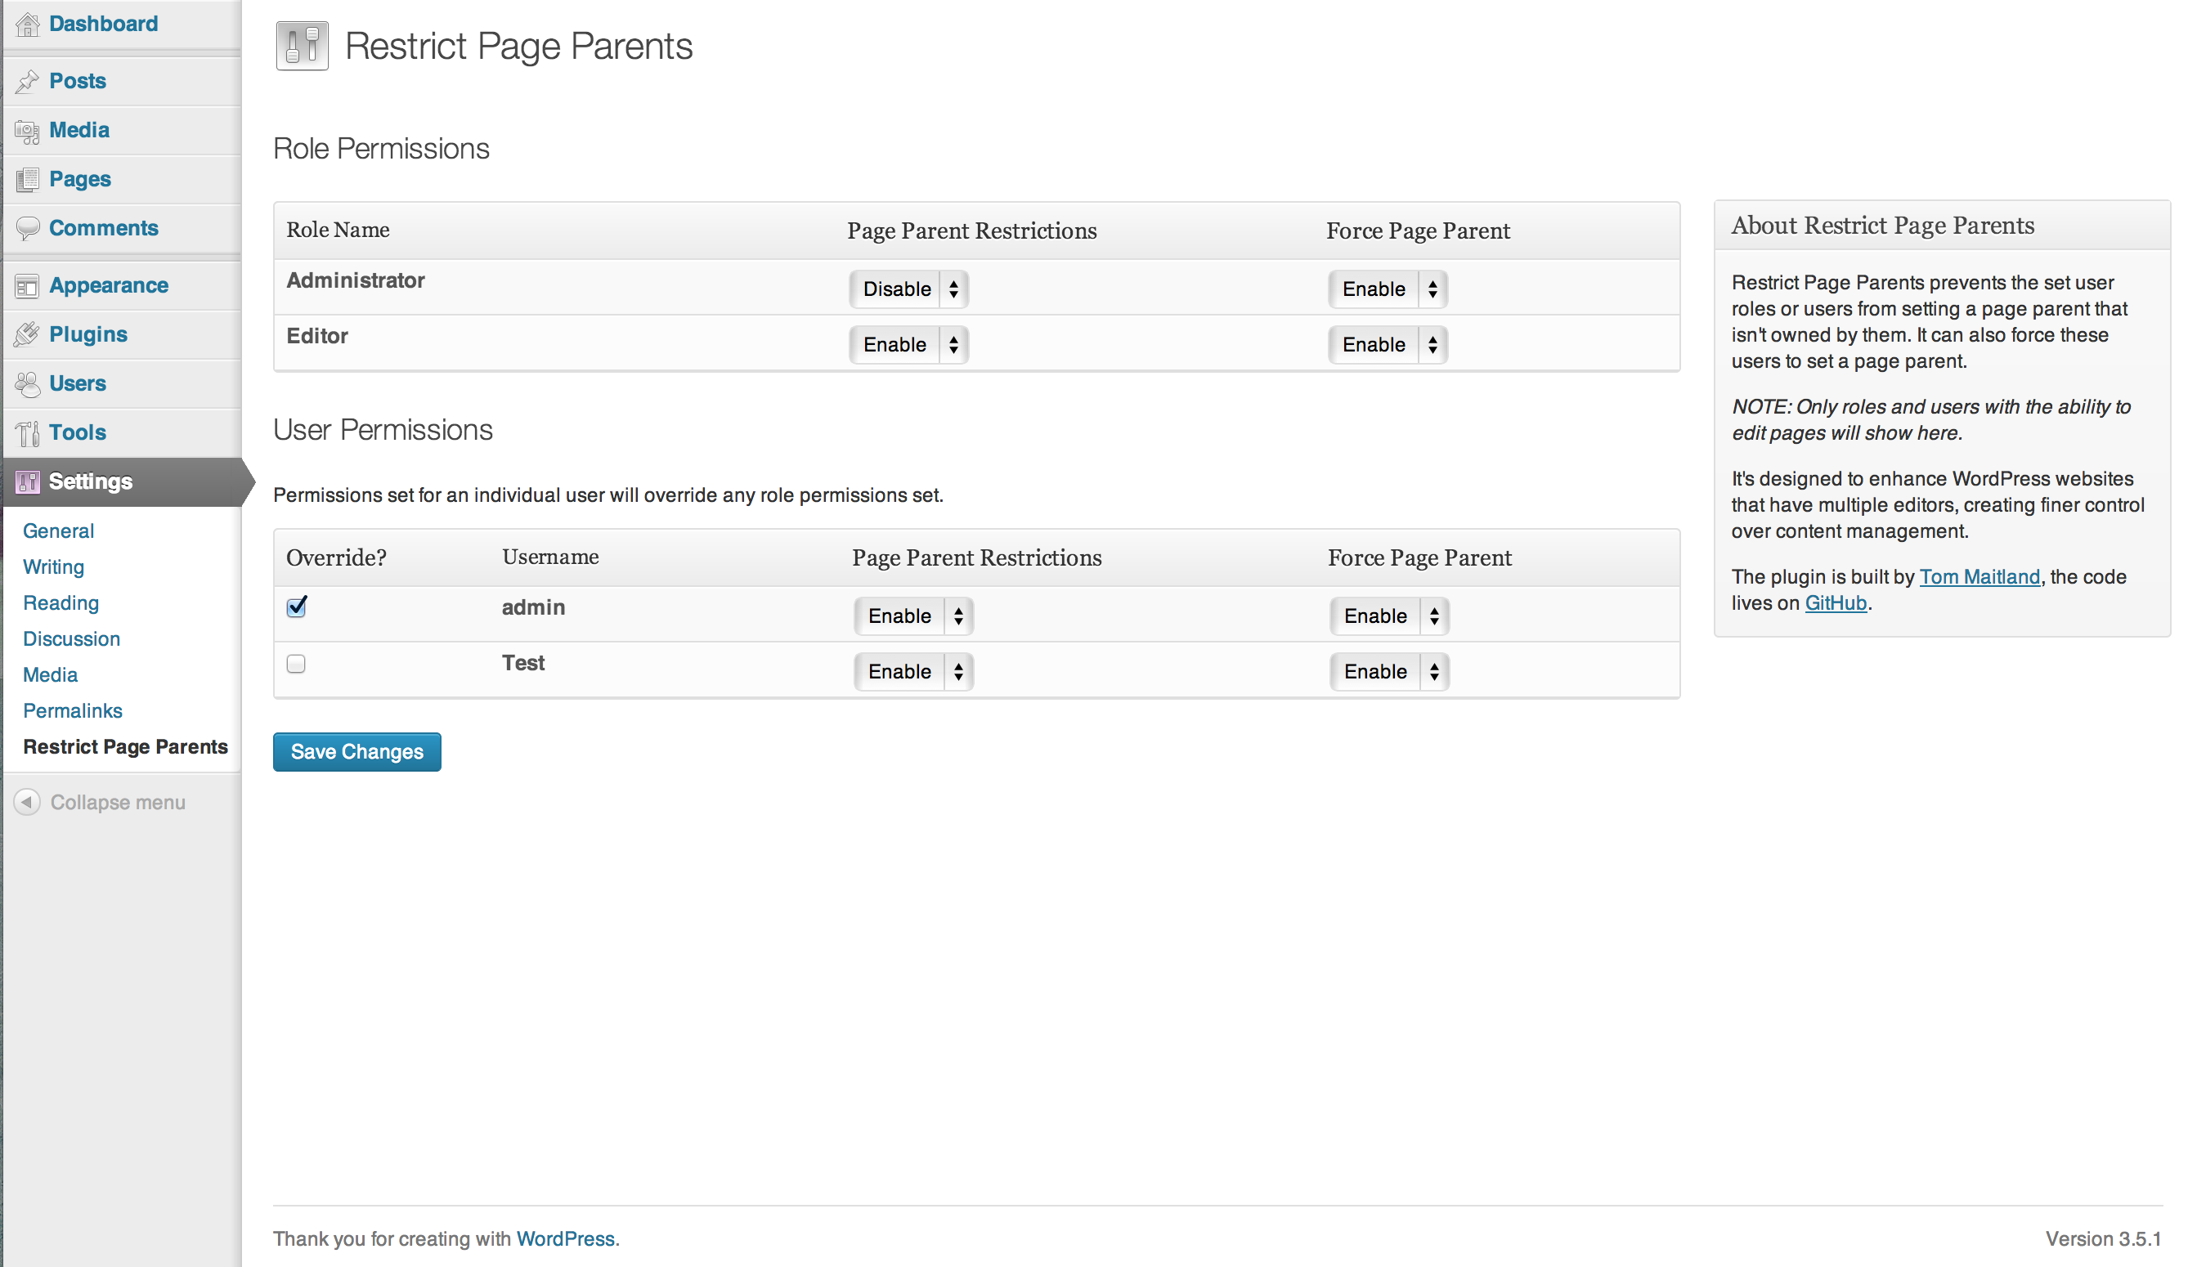Open the GitHub link
2188x1267 pixels.
[x=1836, y=603]
